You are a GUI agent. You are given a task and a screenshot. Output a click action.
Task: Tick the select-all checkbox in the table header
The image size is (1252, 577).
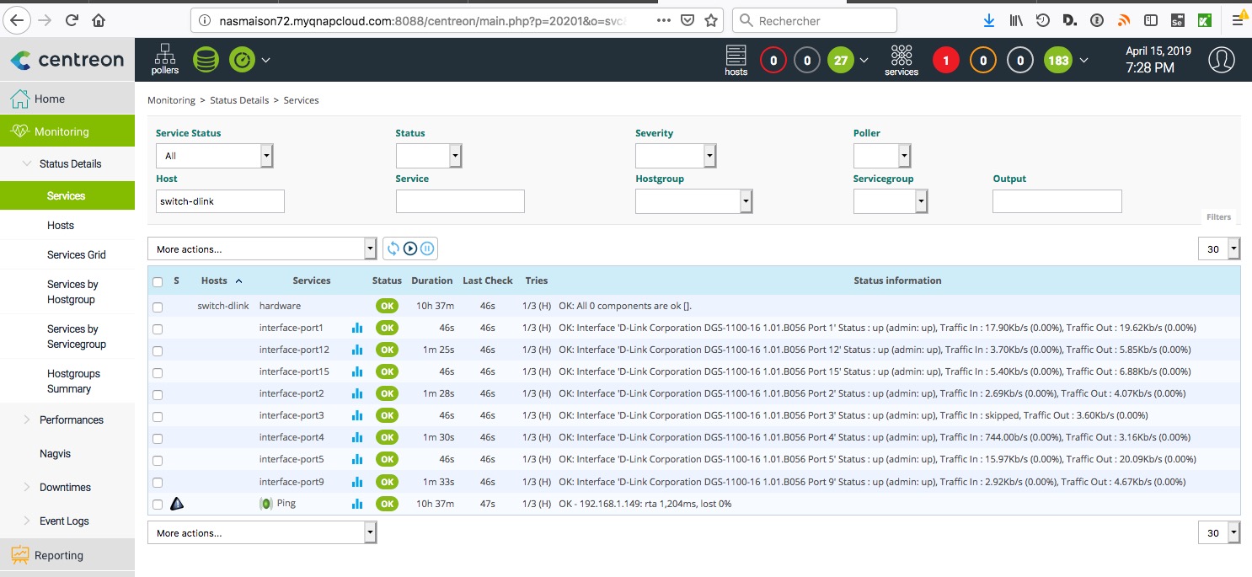pos(158,281)
